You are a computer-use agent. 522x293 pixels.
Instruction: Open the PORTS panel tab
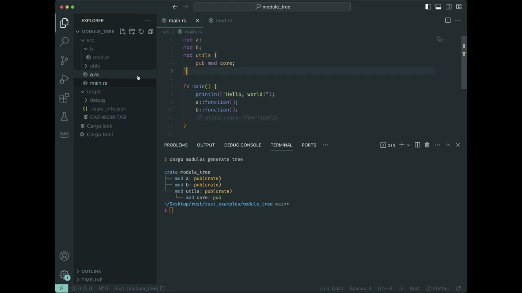(309, 145)
